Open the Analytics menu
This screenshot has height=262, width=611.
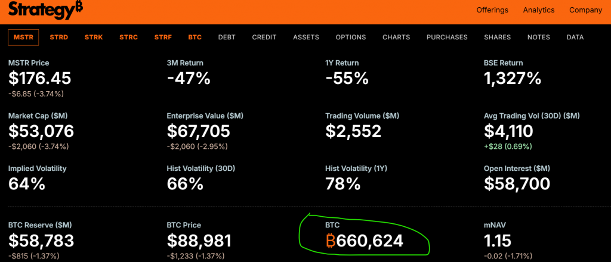[539, 10]
